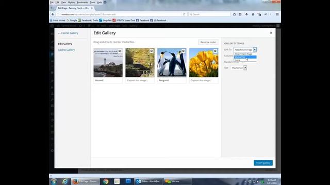This screenshot has width=330, height=185.
Task: Open the History menu
Action: pos(71,2)
